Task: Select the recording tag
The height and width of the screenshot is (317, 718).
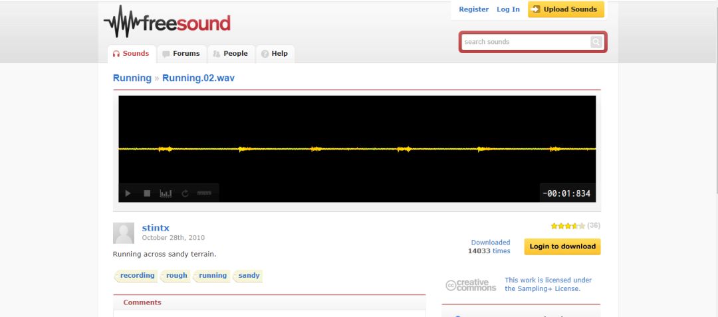Action: click(x=136, y=276)
